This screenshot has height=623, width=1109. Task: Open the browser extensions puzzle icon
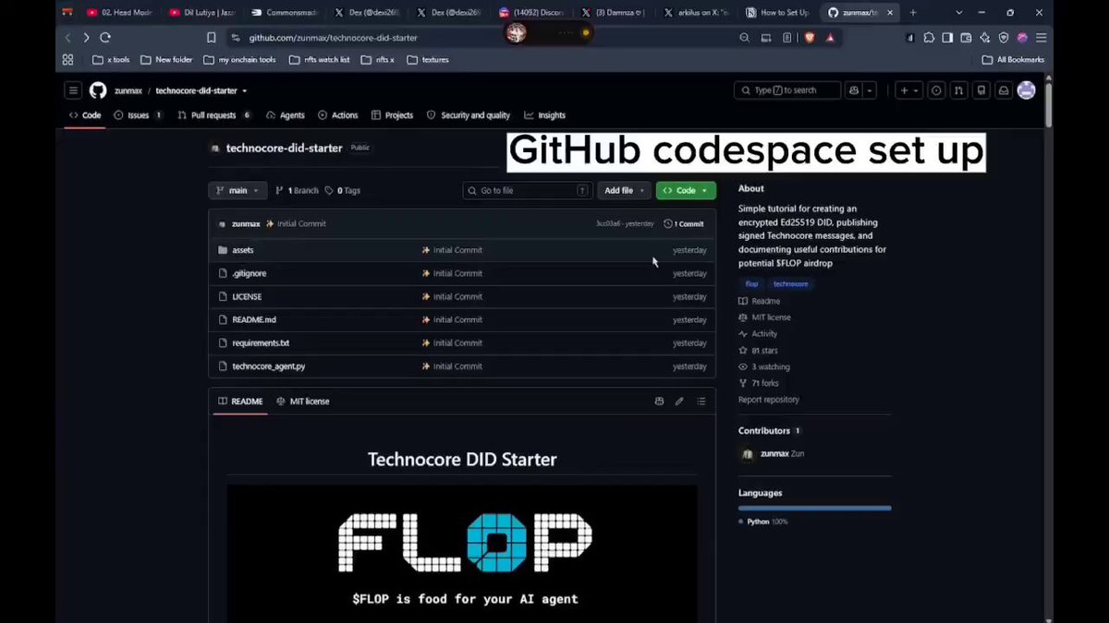(929, 38)
